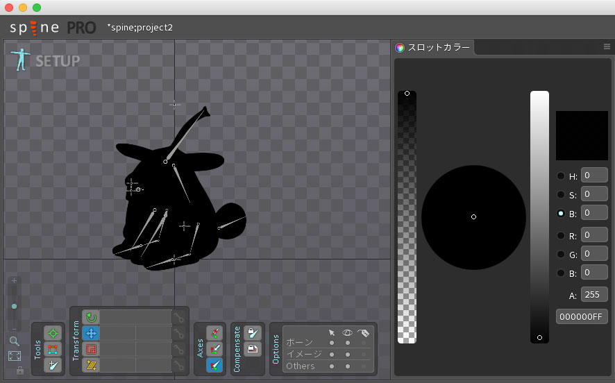Select the S saturation radio button
The width and height of the screenshot is (615, 383).
tap(561, 194)
